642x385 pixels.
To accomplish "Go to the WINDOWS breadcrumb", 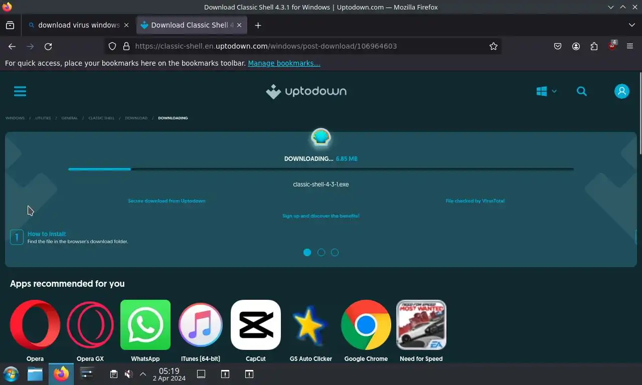I will [x=15, y=118].
